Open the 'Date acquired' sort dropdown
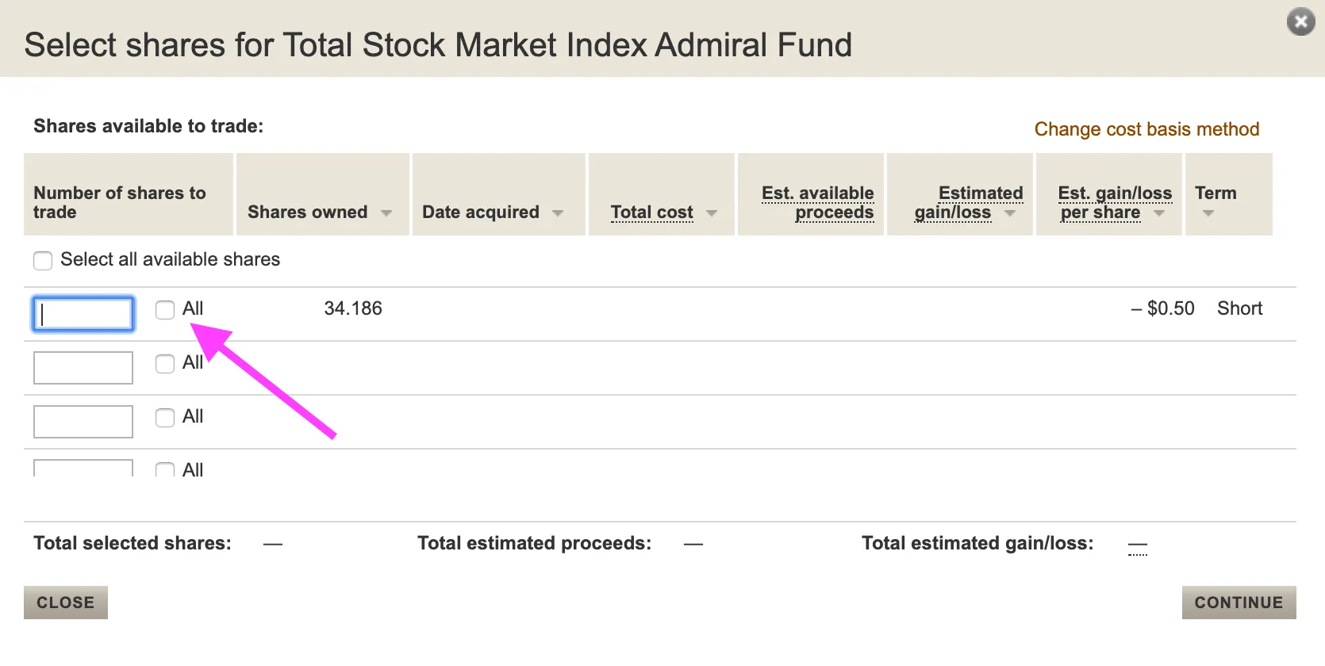 tap(559, 212)
